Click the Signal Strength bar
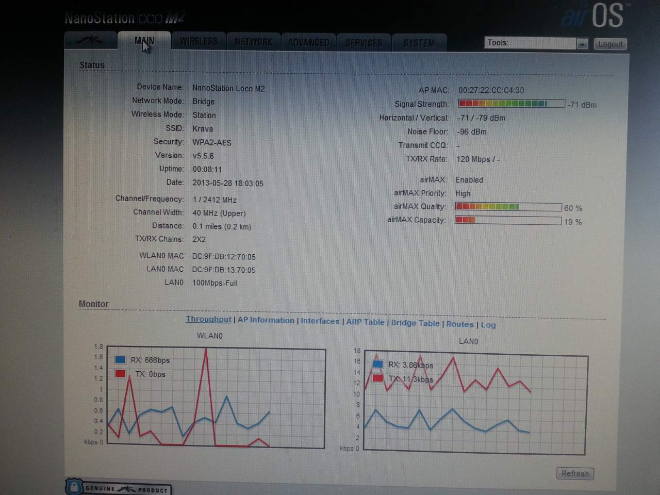This screenshot has width=660, height=495. click(x=511, y=104)
